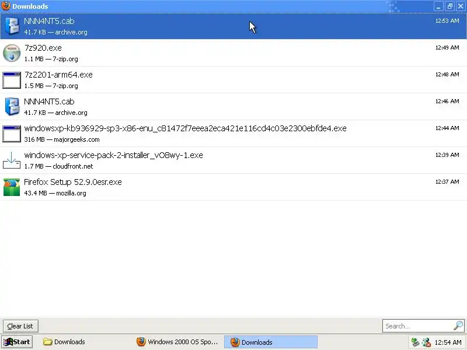Close the Downloads window
This screenshot has width=467, height=350.
461,6
